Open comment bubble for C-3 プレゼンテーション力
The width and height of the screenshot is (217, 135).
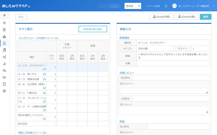tap(44, 101)
